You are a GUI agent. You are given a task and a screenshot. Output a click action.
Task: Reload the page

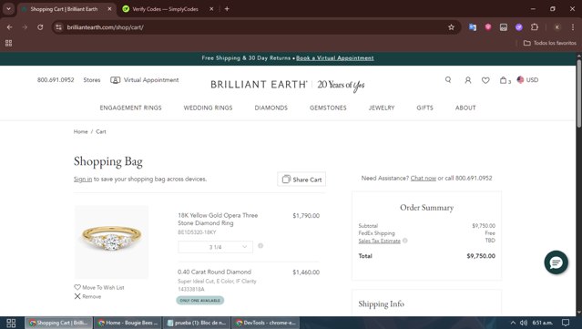tap(40, 27)
